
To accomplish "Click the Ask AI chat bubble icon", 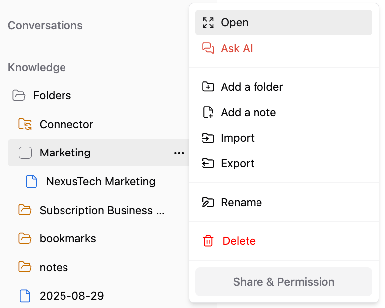I will (208, 48).
